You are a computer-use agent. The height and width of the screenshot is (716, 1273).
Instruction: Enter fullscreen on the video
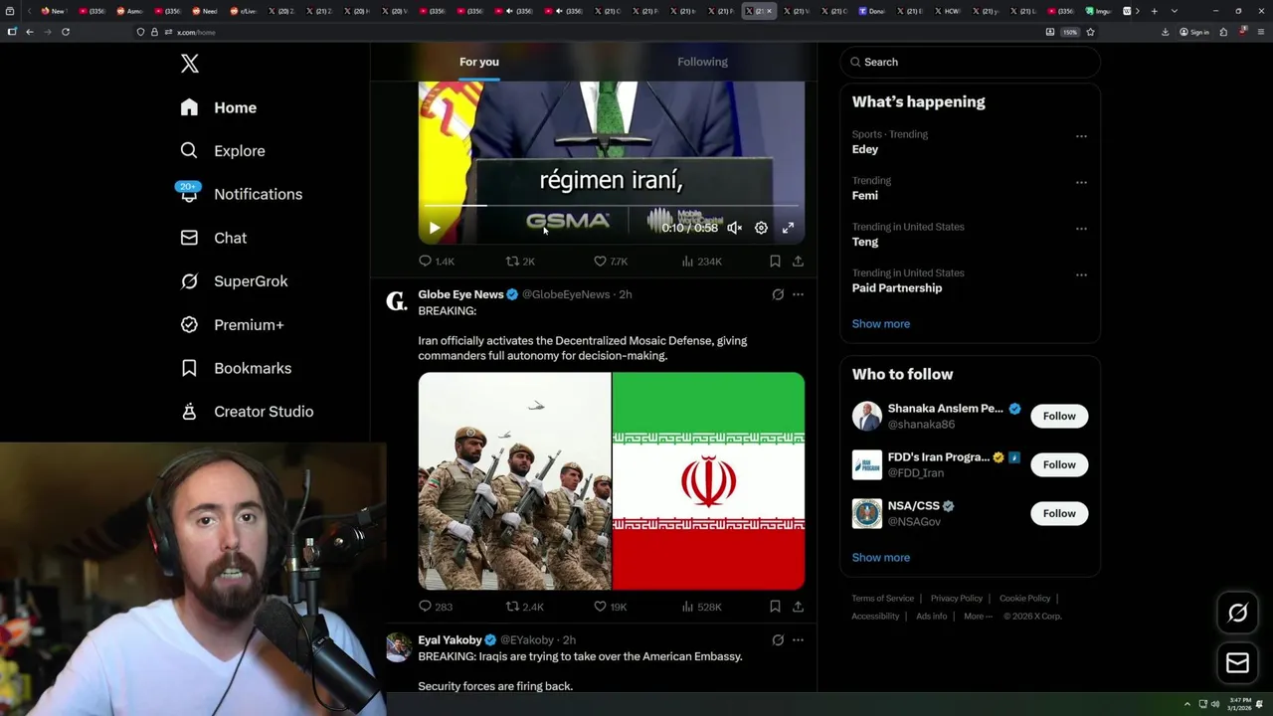(x=788, y=228)
